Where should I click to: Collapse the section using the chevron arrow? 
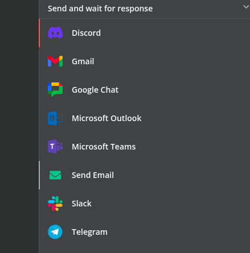pyautogui.click(x=246, y=7)
